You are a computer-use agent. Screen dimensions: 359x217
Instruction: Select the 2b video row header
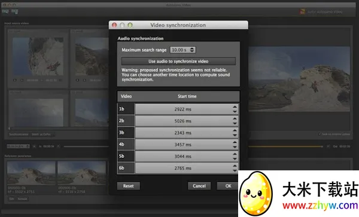126,121
